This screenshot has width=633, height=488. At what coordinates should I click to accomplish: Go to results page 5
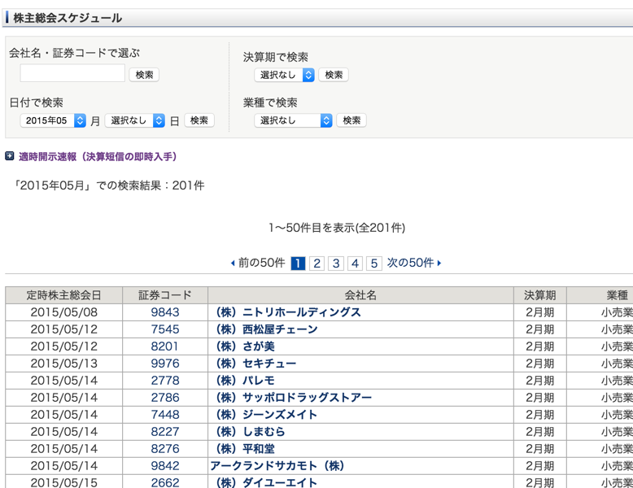pos(374,264)
